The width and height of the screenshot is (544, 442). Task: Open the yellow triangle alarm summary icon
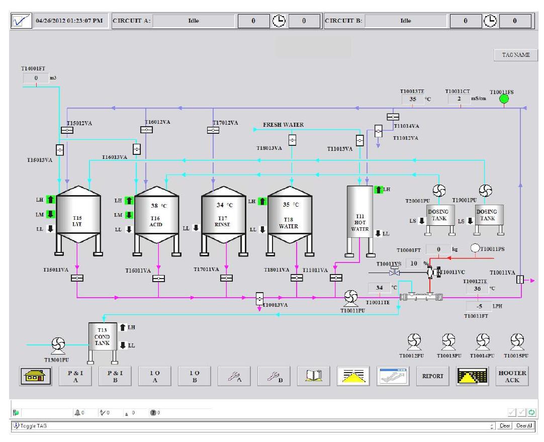coord(353,376)
